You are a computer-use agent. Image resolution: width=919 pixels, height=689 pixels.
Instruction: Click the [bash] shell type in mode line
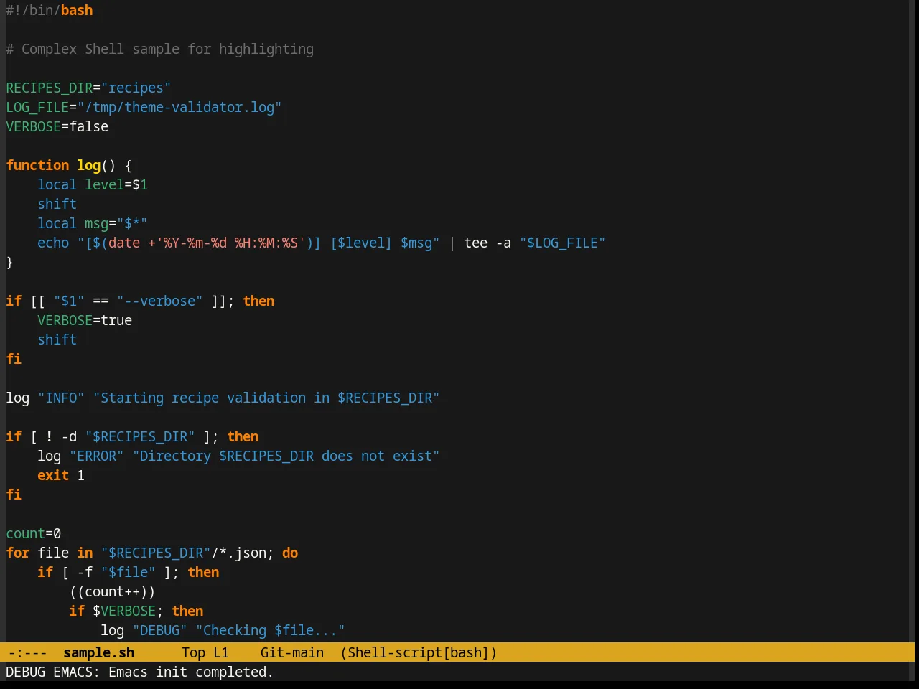pos(467,652)
